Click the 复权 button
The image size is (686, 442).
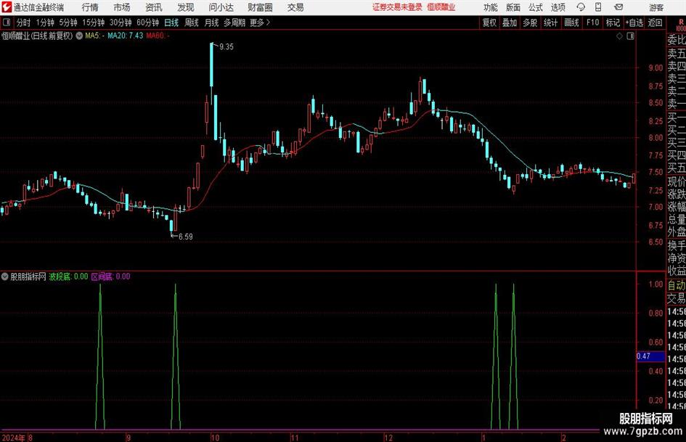pyautogui.click(x=489, y=22)
